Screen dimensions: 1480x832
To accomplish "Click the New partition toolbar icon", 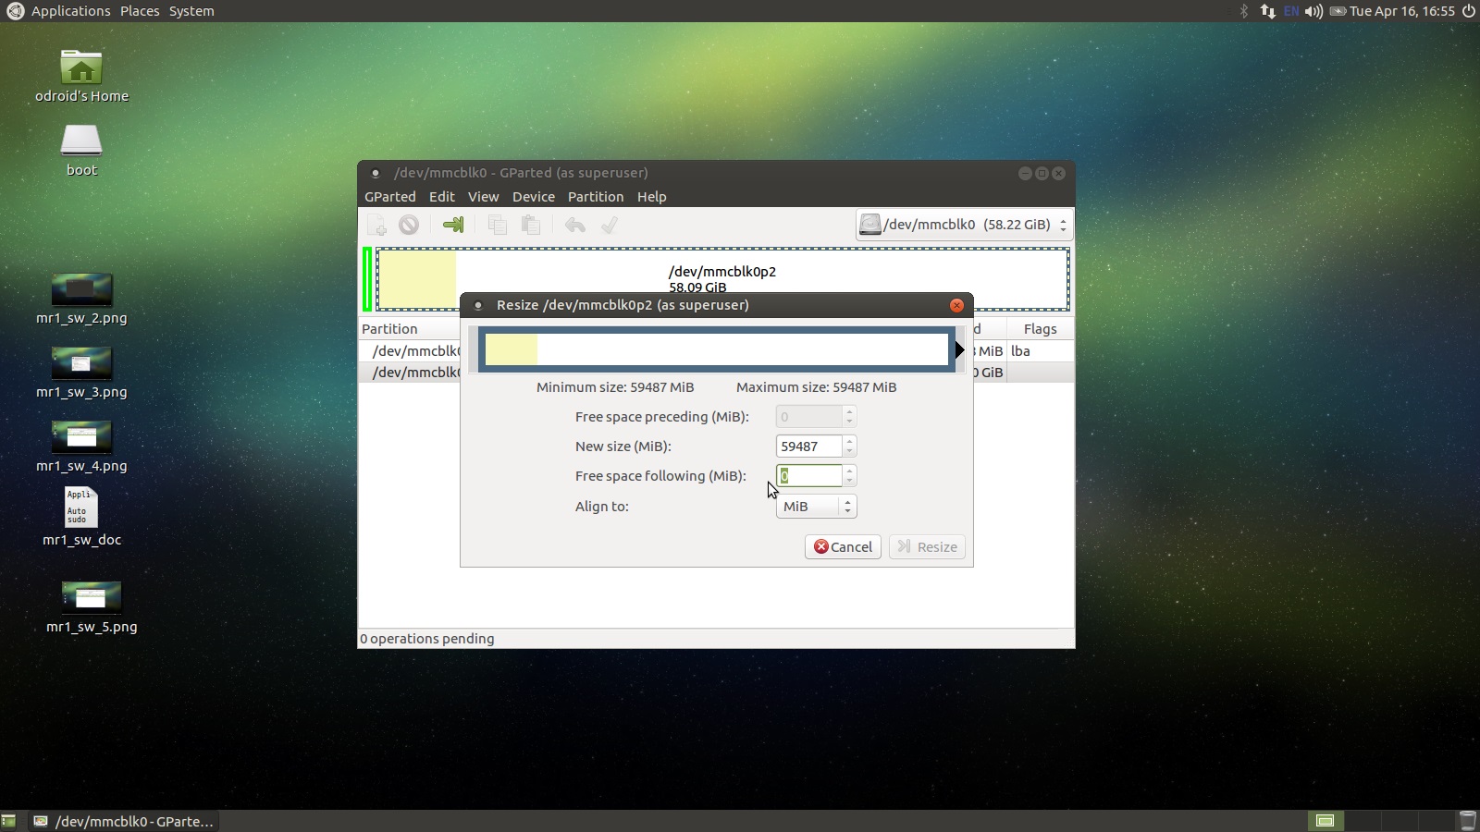I will [x=376, y=225].
